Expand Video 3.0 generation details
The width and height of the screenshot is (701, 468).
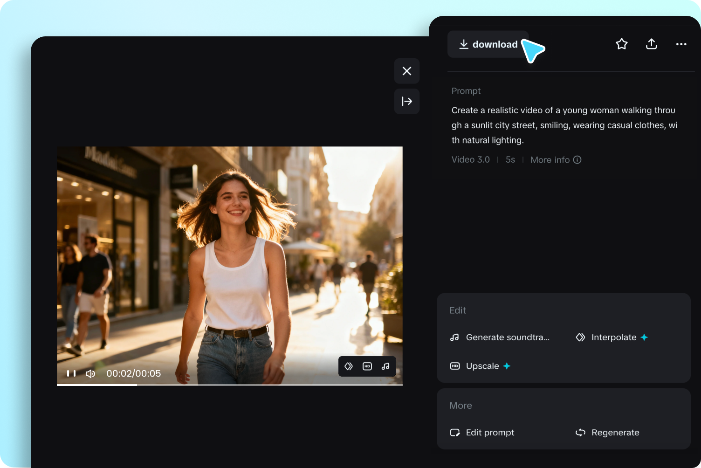click(x=470, y=159)
